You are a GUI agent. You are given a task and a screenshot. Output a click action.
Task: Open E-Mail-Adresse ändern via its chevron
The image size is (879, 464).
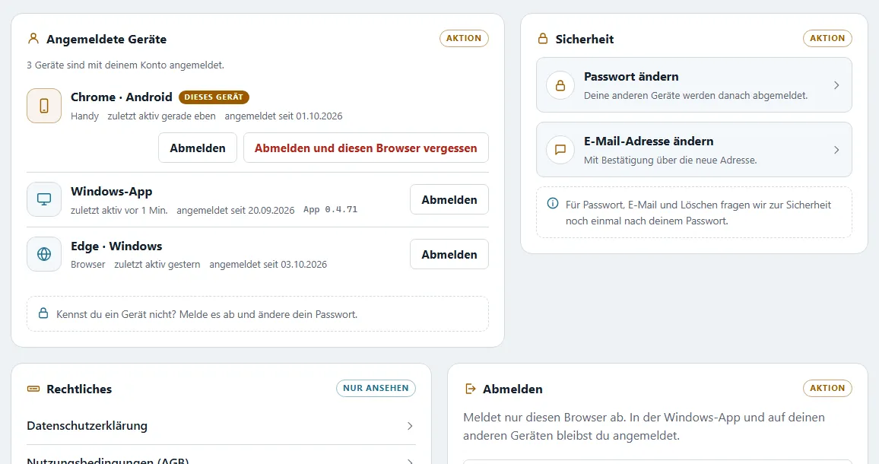click(x=836, y=150)
